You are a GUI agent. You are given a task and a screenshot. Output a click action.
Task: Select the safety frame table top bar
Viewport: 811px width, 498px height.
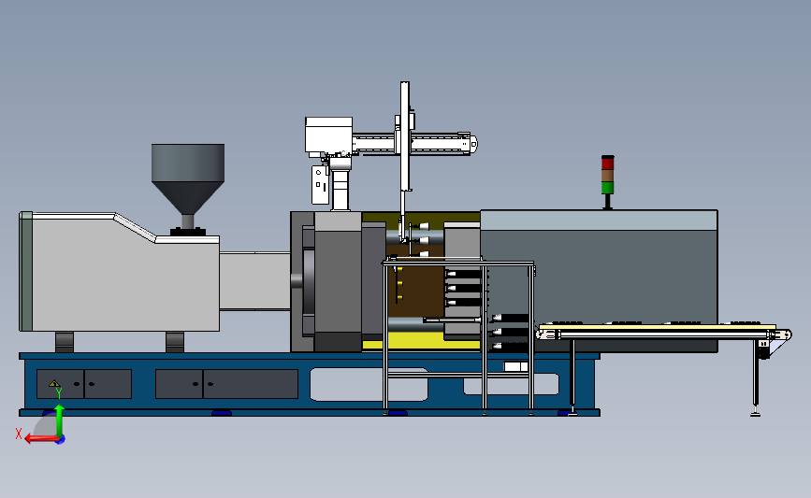[x=458, y=263]
